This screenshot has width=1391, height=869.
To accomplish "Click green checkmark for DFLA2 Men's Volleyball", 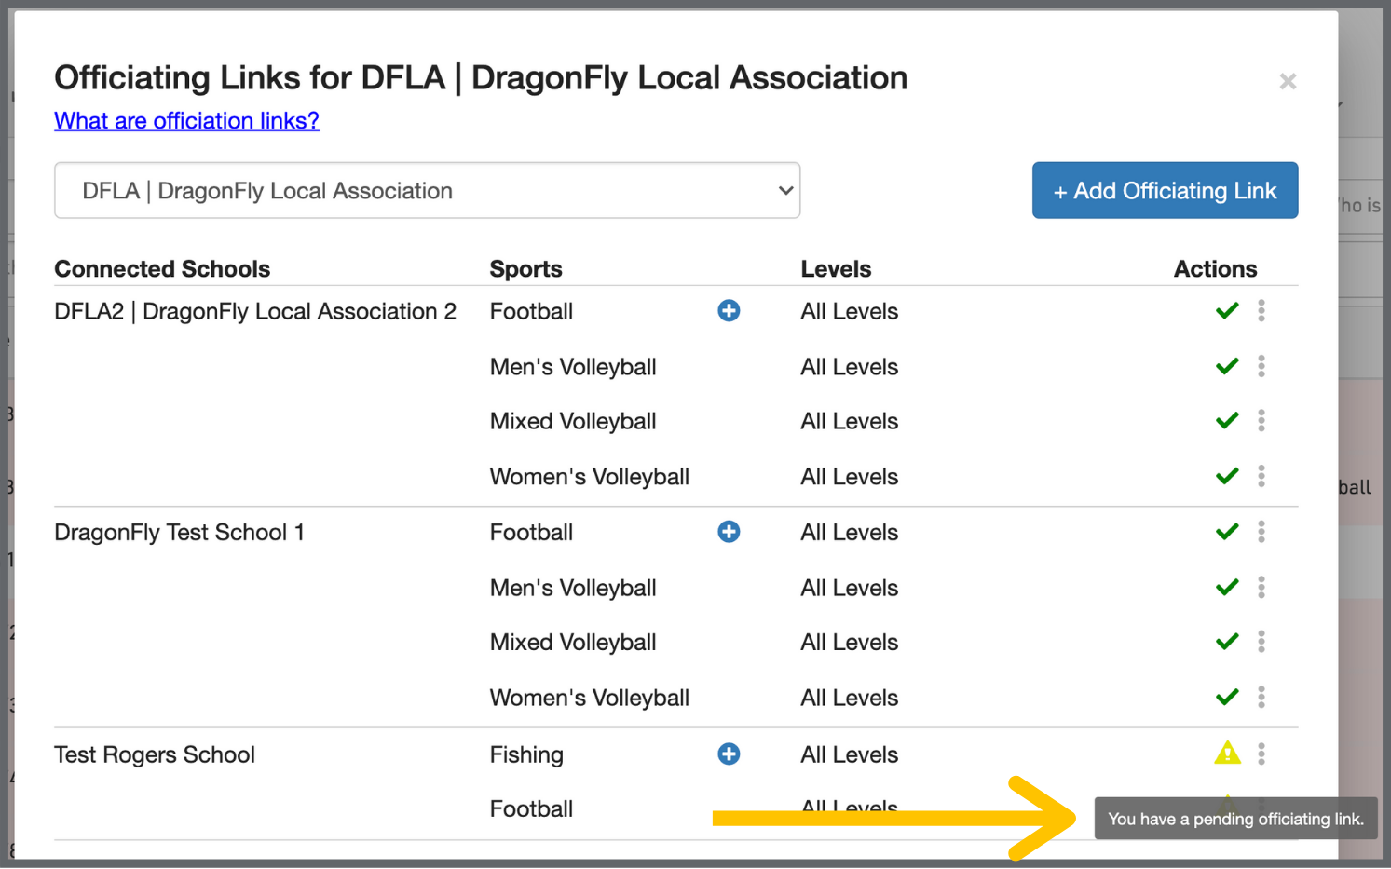I will tap(1227, 366).
